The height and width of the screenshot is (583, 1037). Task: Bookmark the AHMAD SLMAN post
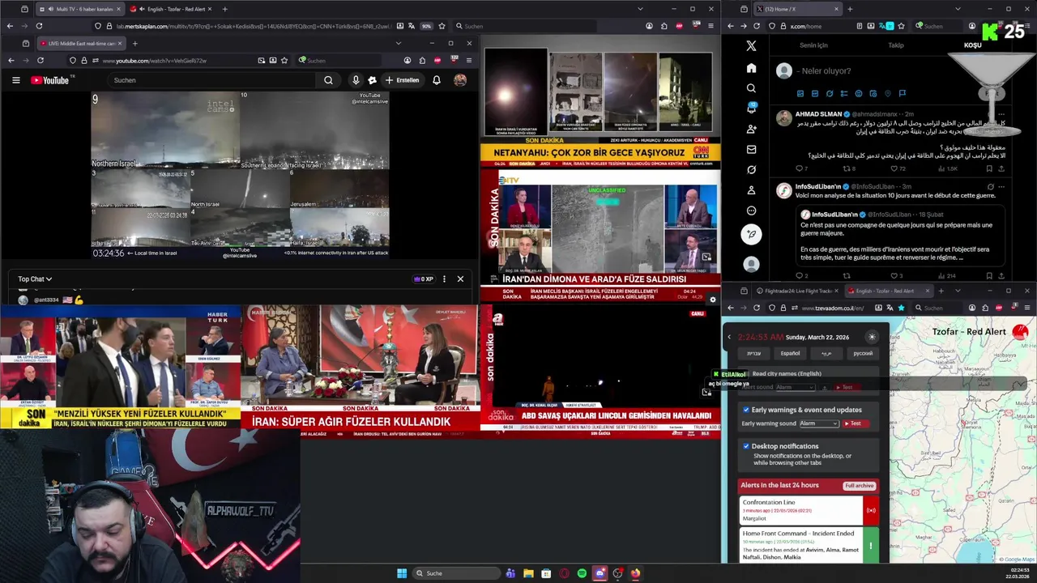coord(989,169)
